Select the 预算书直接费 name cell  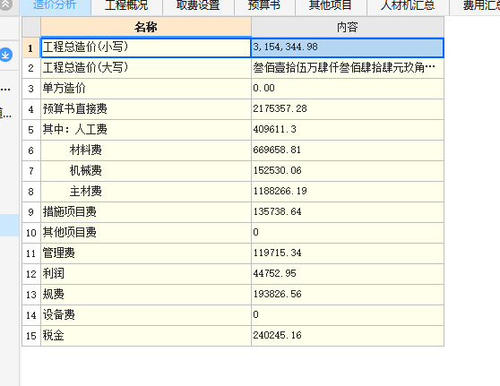tap(146, 109)
